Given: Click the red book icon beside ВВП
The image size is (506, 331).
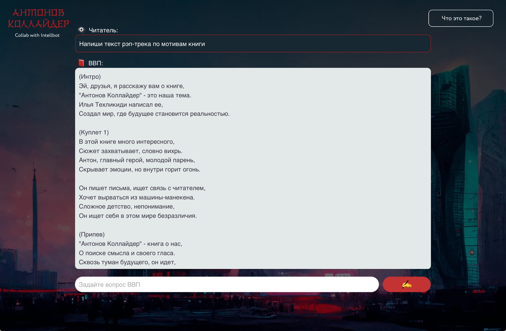Looking at the screenshot, I should [81, 63].
